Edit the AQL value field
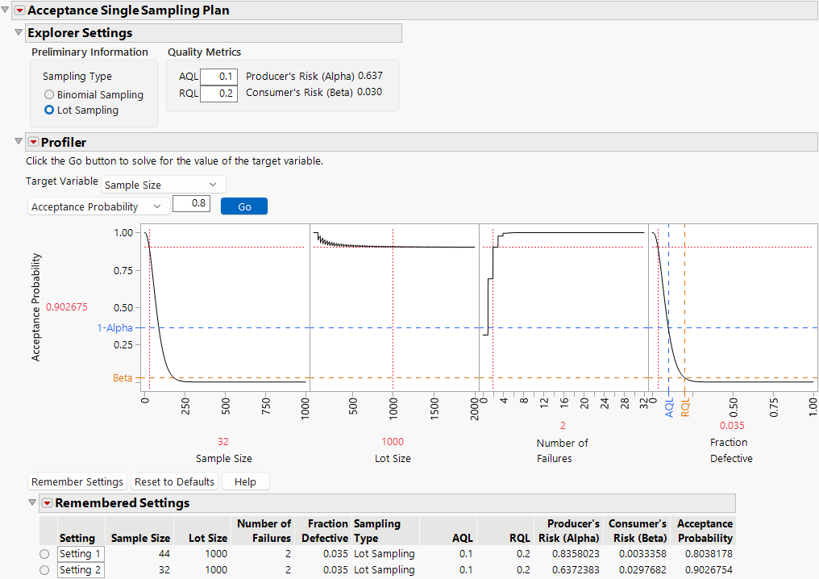Screen dimensions: 819x579 [x=218, y=76]
